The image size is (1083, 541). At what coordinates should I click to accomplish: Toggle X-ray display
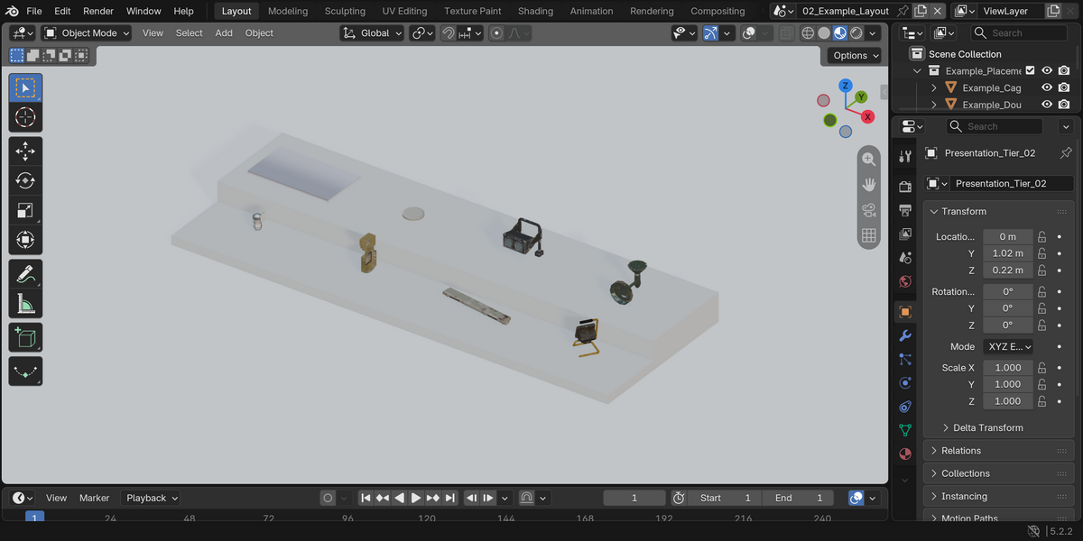pos(787,33)
